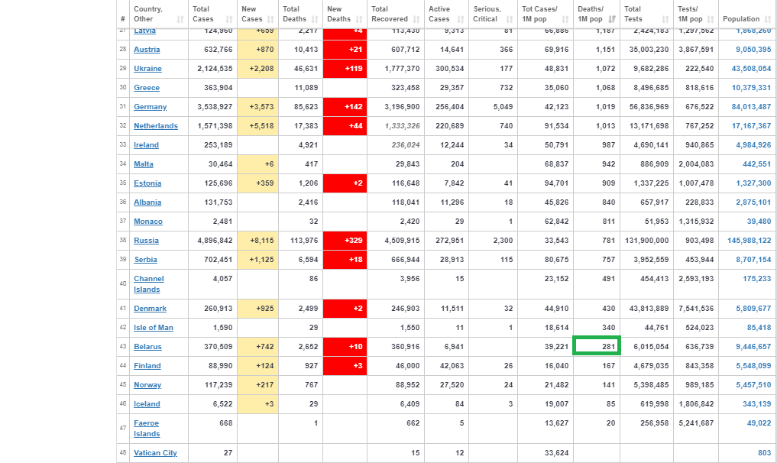Open Germany population link 84,013,487
The height and width of the screenshot is (463, 777).
pyautogui.click(x=751, y=106)
